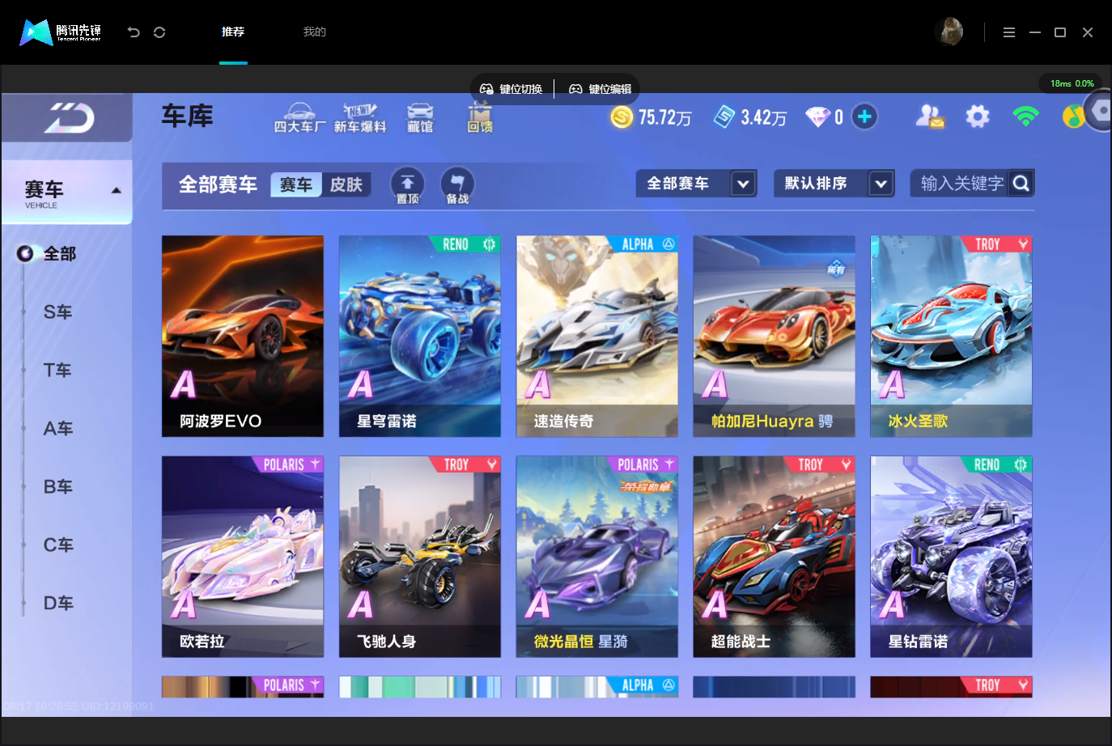This screenshot has width=1112, height=746.
Task: Select the 星穹雷诺 car card
Action: pyautogui.click(x=420, y=337)
